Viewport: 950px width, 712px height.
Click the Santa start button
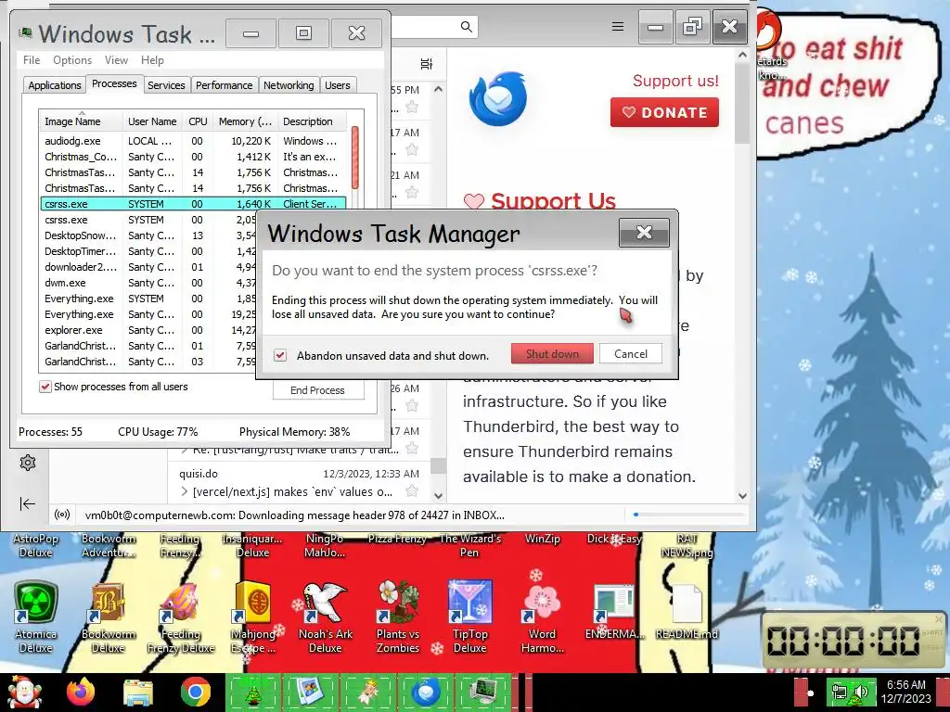pos(24,692)
